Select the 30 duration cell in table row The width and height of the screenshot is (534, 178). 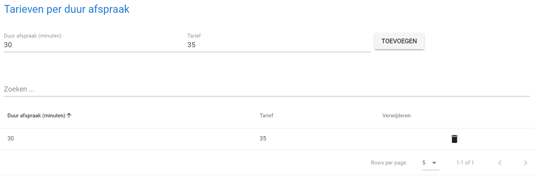(x=11, y=139)
